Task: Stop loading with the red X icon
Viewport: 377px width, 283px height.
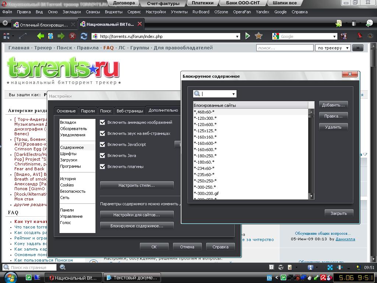Action: pos(73,36)
